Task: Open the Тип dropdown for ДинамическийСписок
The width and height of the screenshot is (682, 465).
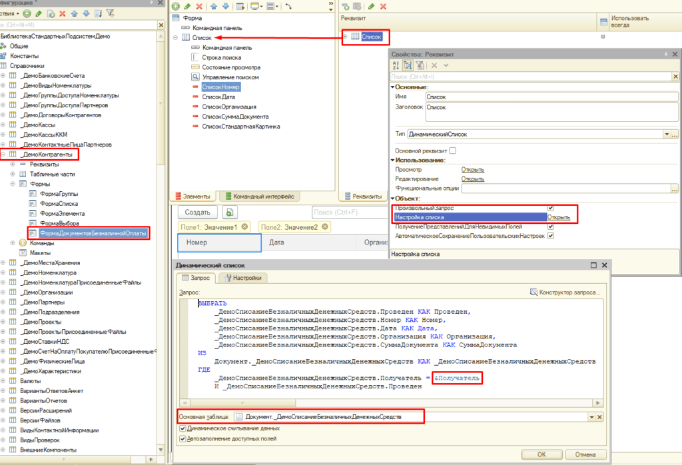Action: pos(666,135)
